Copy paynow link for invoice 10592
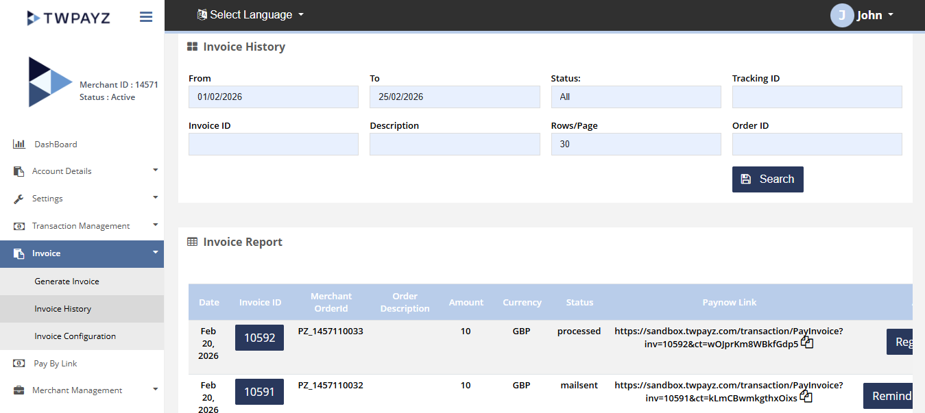 [x=807, y=342]
